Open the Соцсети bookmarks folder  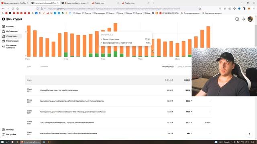tap(87, 13)
